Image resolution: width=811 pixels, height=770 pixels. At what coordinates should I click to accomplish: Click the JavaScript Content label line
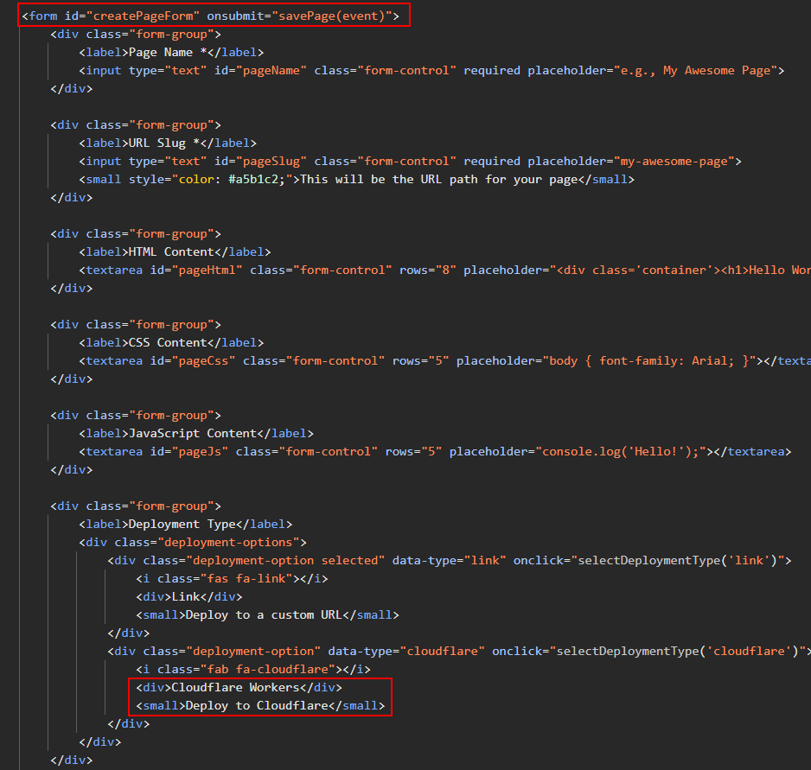[196, 433]
